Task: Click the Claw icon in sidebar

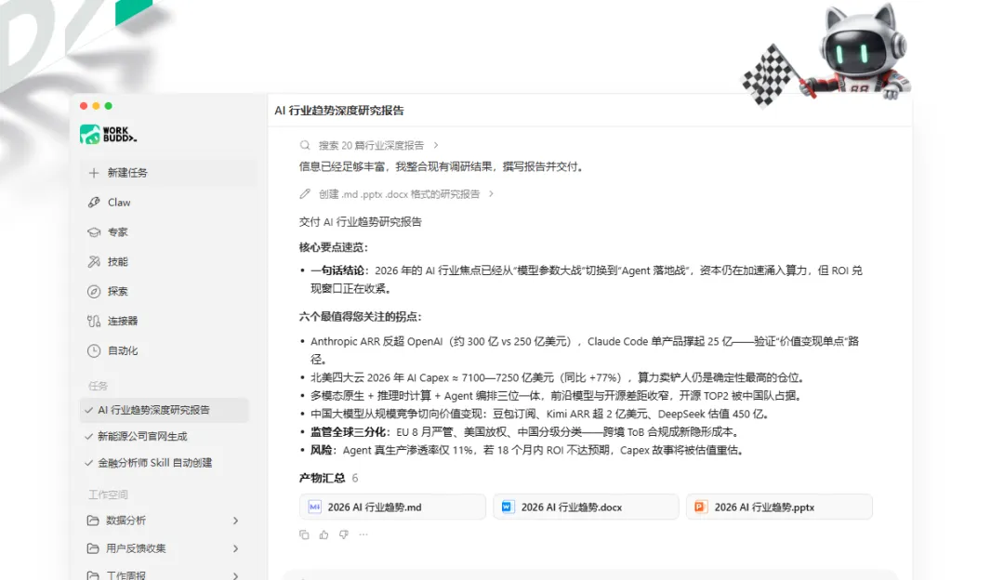Action: click(x=94, y=203)
